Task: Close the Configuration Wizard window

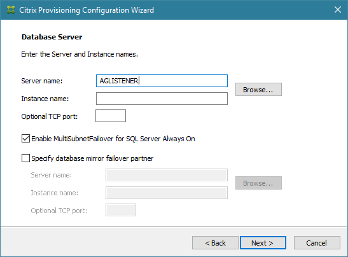Action: [338, 10]
